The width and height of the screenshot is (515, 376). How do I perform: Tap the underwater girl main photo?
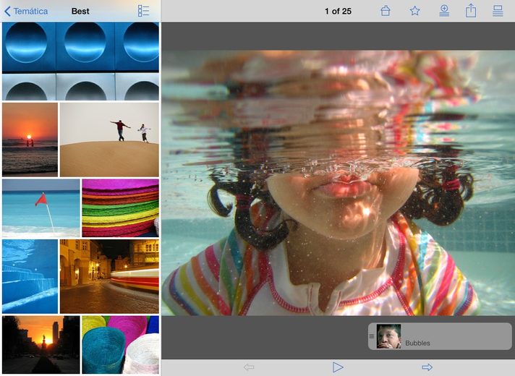point(338,183)
